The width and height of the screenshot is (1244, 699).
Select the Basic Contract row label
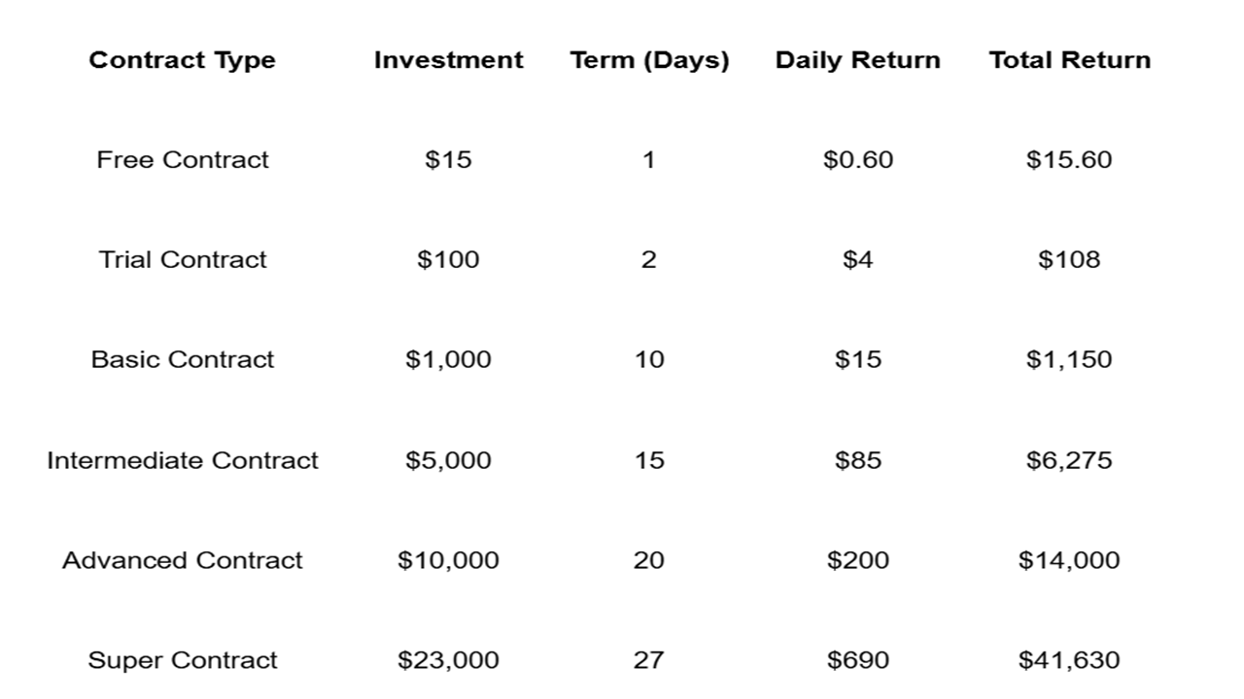tap(182, 360)
